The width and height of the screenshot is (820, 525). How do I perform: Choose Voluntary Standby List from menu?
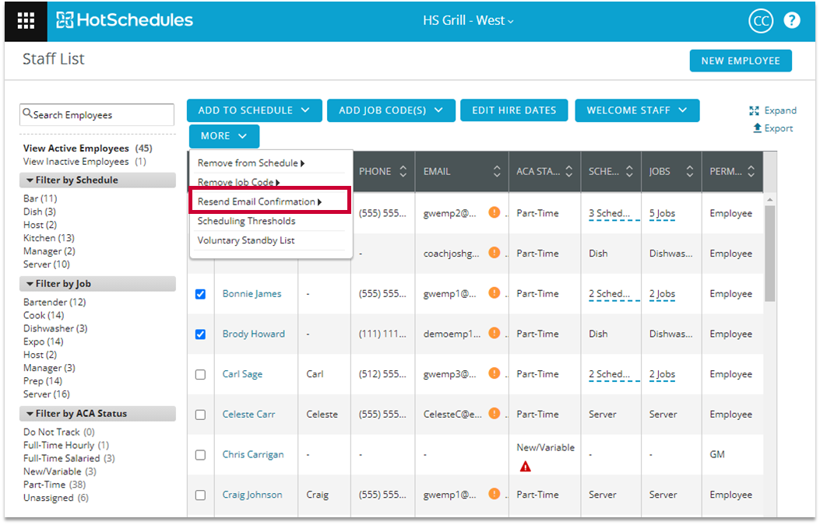click(246, 240)
